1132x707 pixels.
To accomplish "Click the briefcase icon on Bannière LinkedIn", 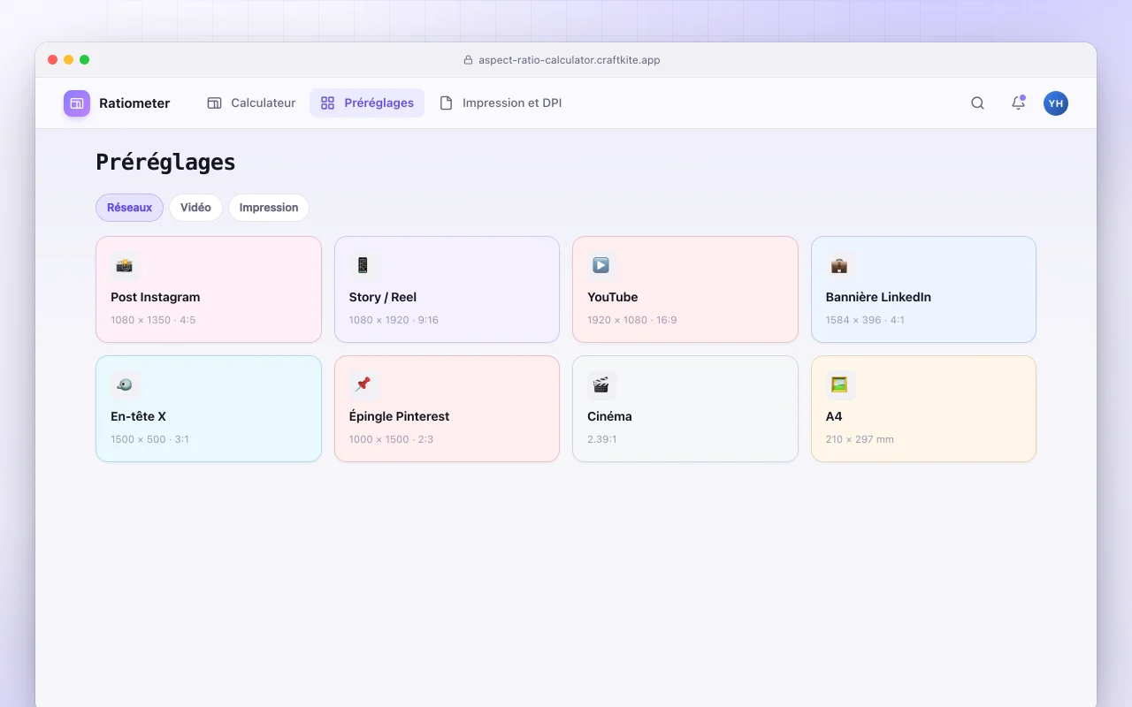I will tap(839, 265).
